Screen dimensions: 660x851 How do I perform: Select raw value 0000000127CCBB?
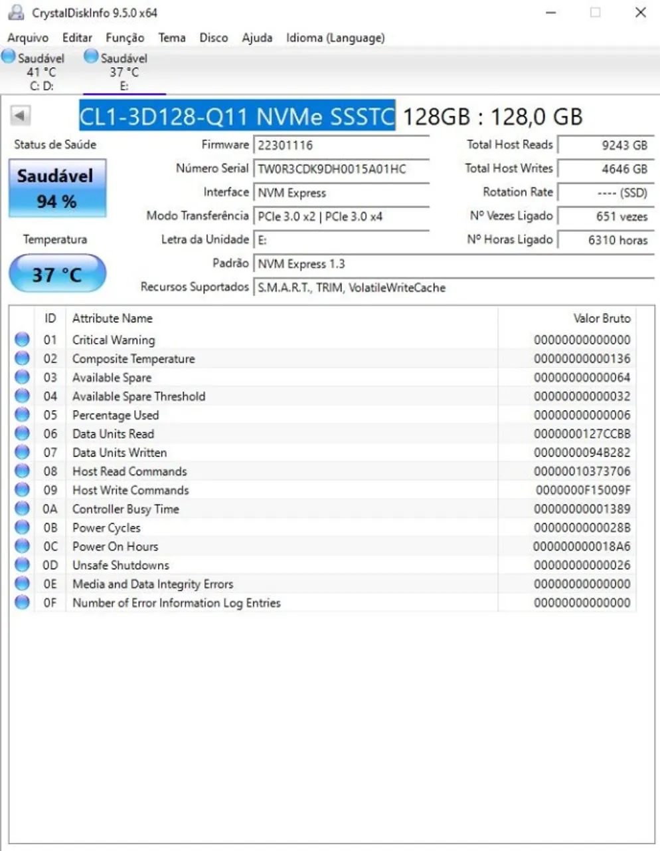point(582,433)
